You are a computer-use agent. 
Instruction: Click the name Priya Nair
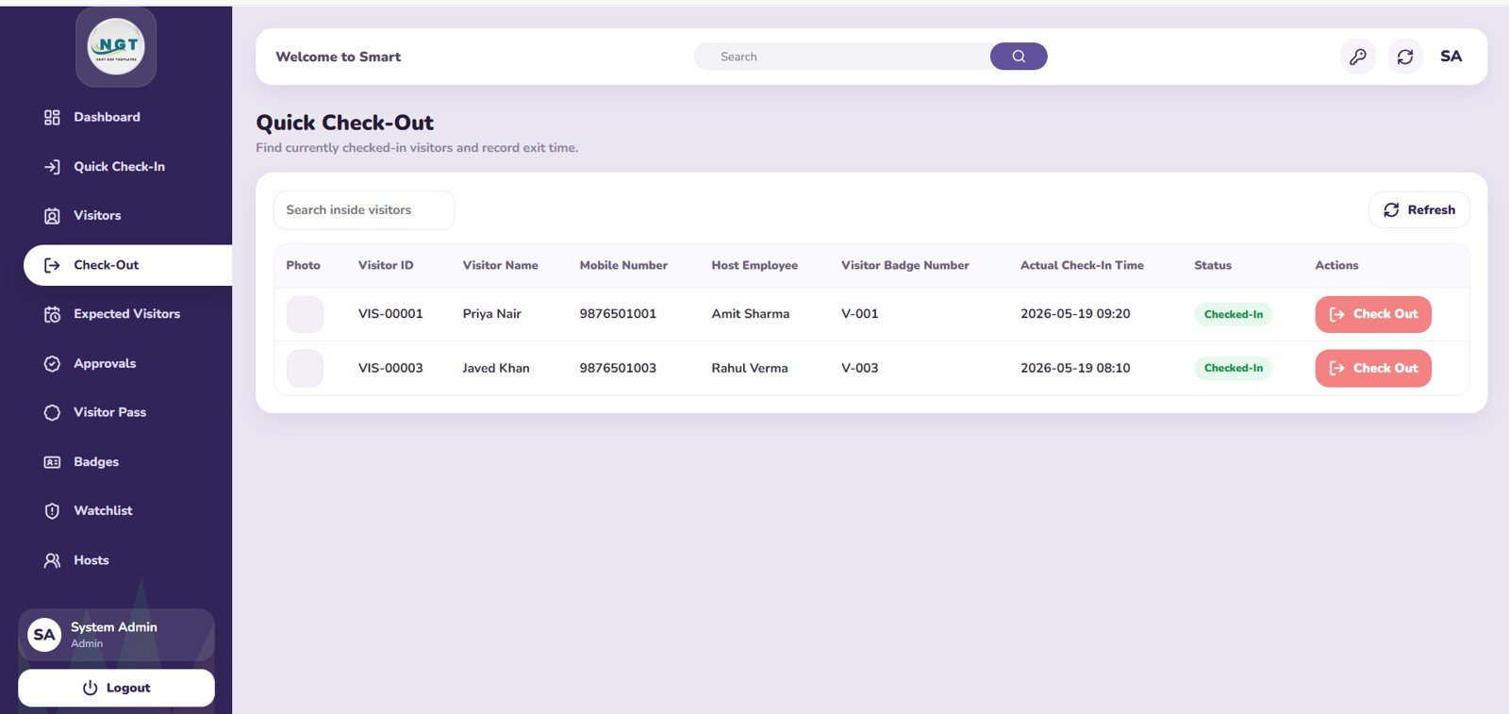click(x=492, y=314)
